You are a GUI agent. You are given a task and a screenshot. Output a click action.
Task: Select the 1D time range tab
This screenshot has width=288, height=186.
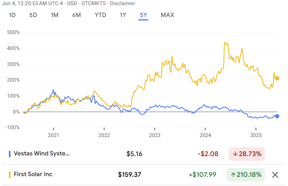point(12,15)
